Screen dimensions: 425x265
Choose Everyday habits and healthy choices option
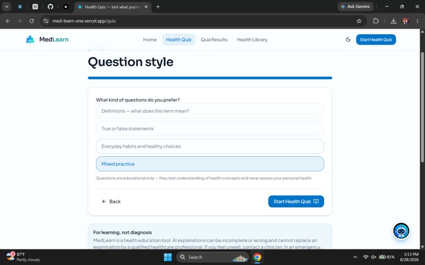(210, 146)
